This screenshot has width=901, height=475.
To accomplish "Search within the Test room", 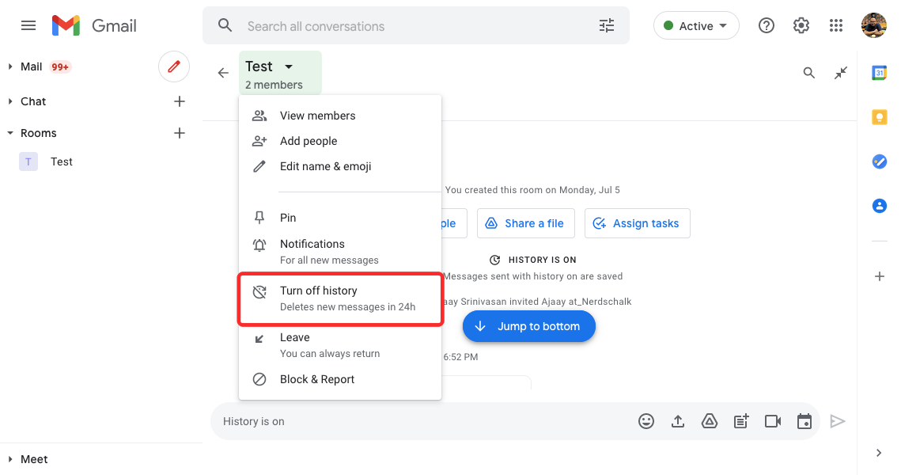I will click(808, 73).
